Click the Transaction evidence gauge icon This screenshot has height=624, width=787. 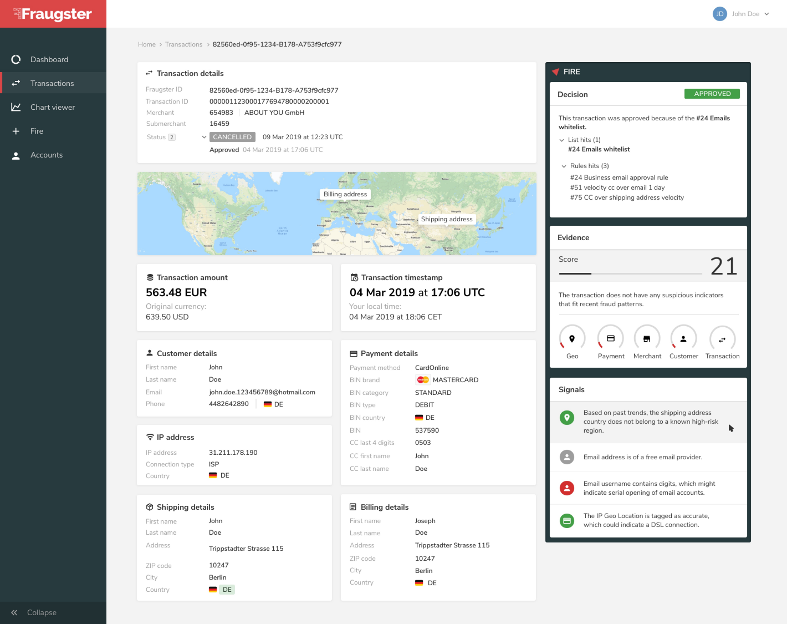(x=722, y=339)
